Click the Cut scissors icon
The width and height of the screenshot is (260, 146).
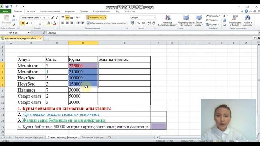(x=14, y=16)
